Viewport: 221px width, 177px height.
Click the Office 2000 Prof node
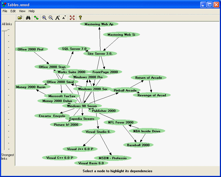31,49
